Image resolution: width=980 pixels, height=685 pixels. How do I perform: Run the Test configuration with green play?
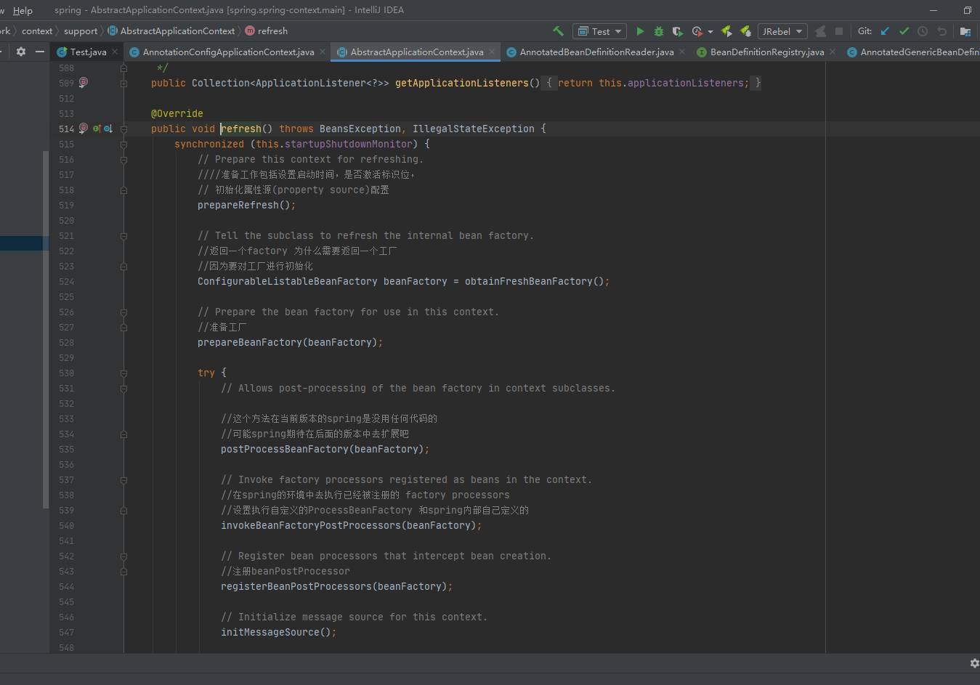click(x=640, y=31)
